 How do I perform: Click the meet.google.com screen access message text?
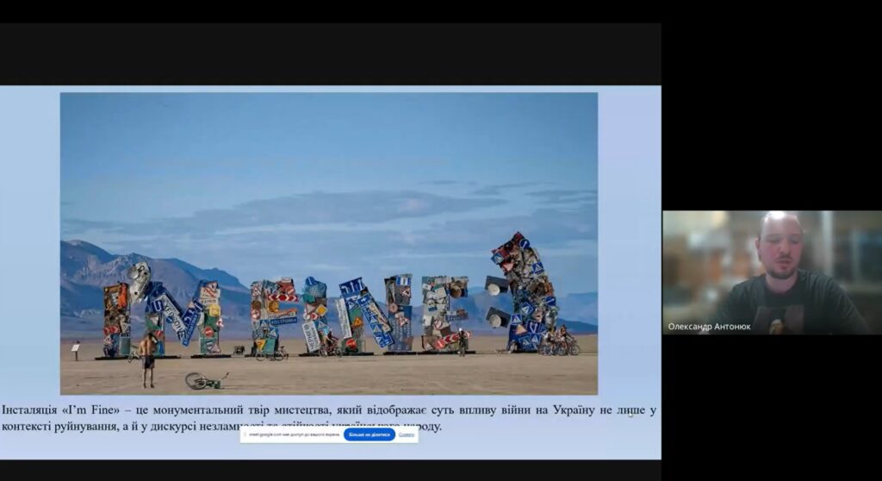(295, 434)
